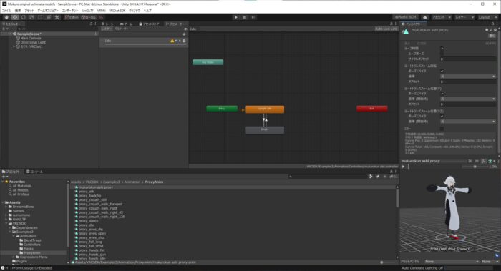The image size is (501, 271).
Task: Select the proxy_afk animation file
Action: [87, 192]
